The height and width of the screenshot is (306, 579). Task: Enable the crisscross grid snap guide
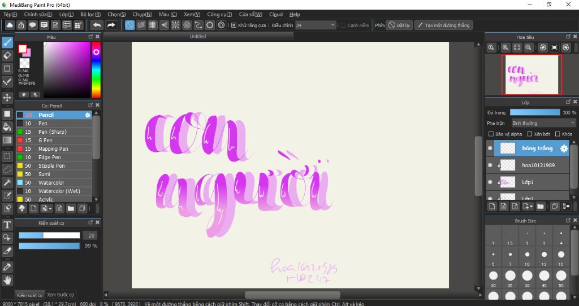153,25
